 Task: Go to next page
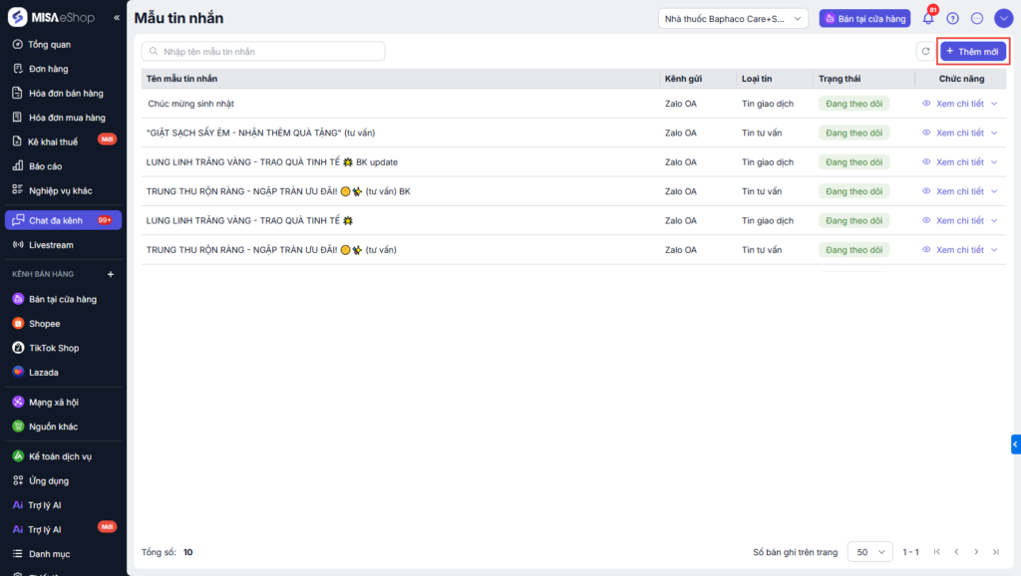(x=976, y=552)
